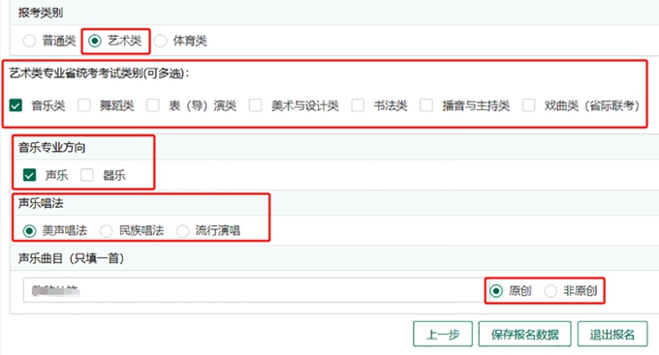
Task: Check the 器乐 direction checkbox
Action: coord(87,175)
